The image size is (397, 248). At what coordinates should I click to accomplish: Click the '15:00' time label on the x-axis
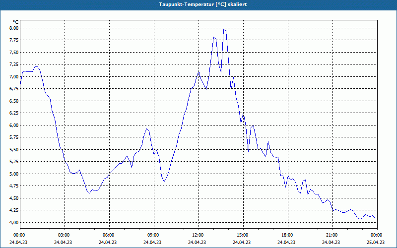(x=243, y=235)
